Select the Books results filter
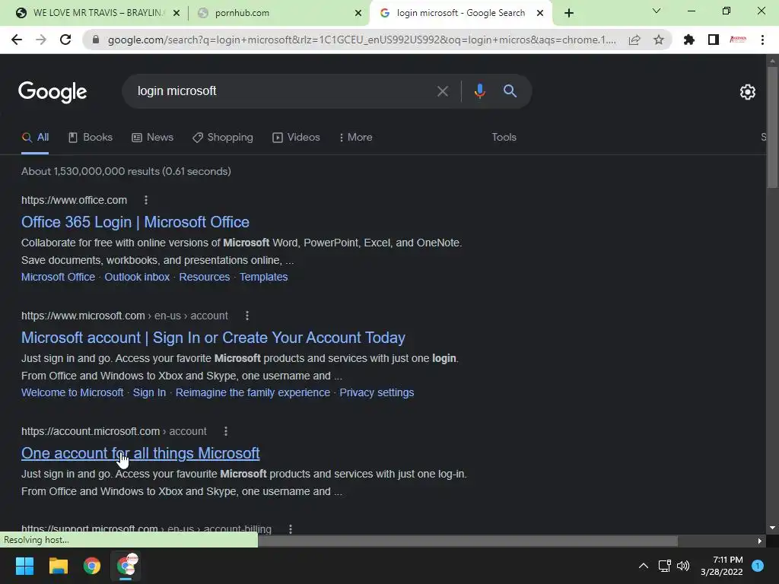 tap(91, 138)
